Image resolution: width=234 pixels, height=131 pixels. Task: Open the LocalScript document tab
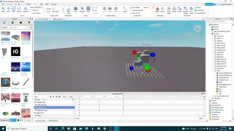click(x=59, y=19)
